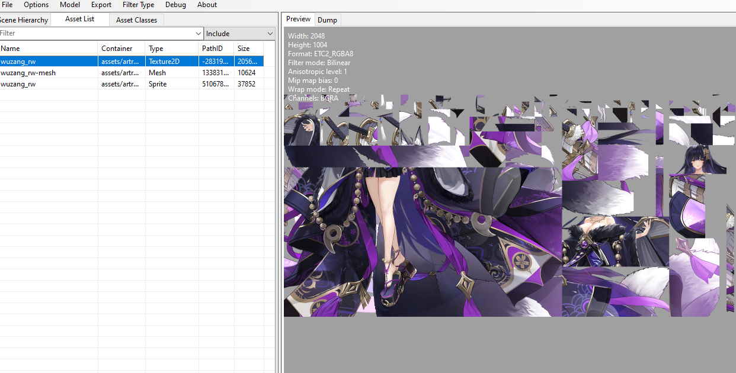
Task: Open the Model menu
Action: point(69,5)
